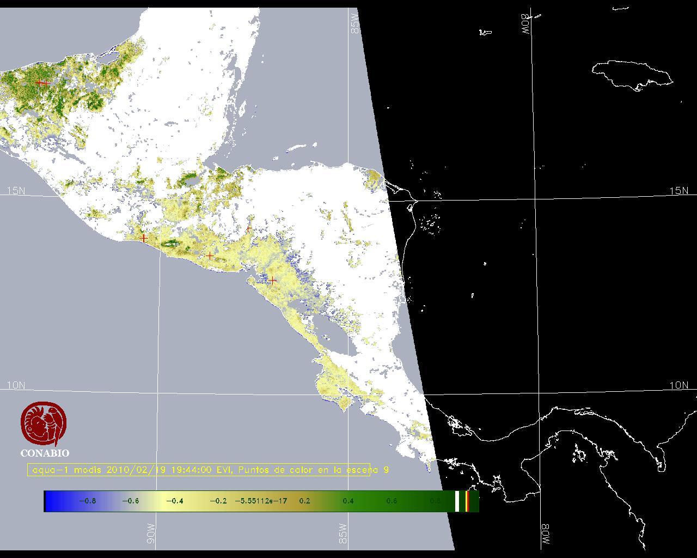Click the 0.2 value on the color bar
The width and height of the screenshot is (697, 558).
click(x=304, y=501)
